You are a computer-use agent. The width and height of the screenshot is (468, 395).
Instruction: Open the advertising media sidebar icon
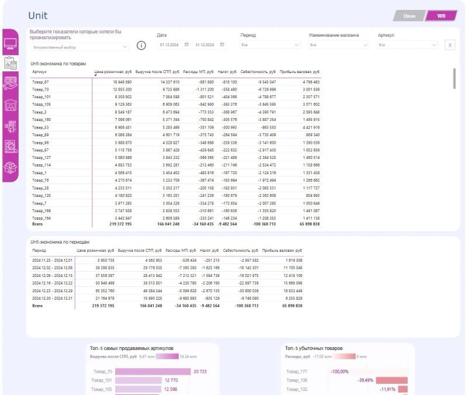[x=11, y=126]
